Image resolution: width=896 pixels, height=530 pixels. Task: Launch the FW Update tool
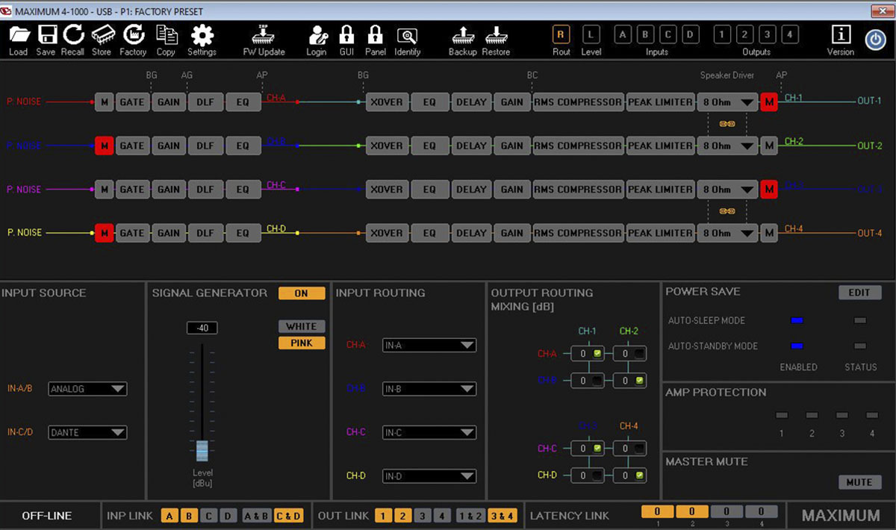[264, 35]
